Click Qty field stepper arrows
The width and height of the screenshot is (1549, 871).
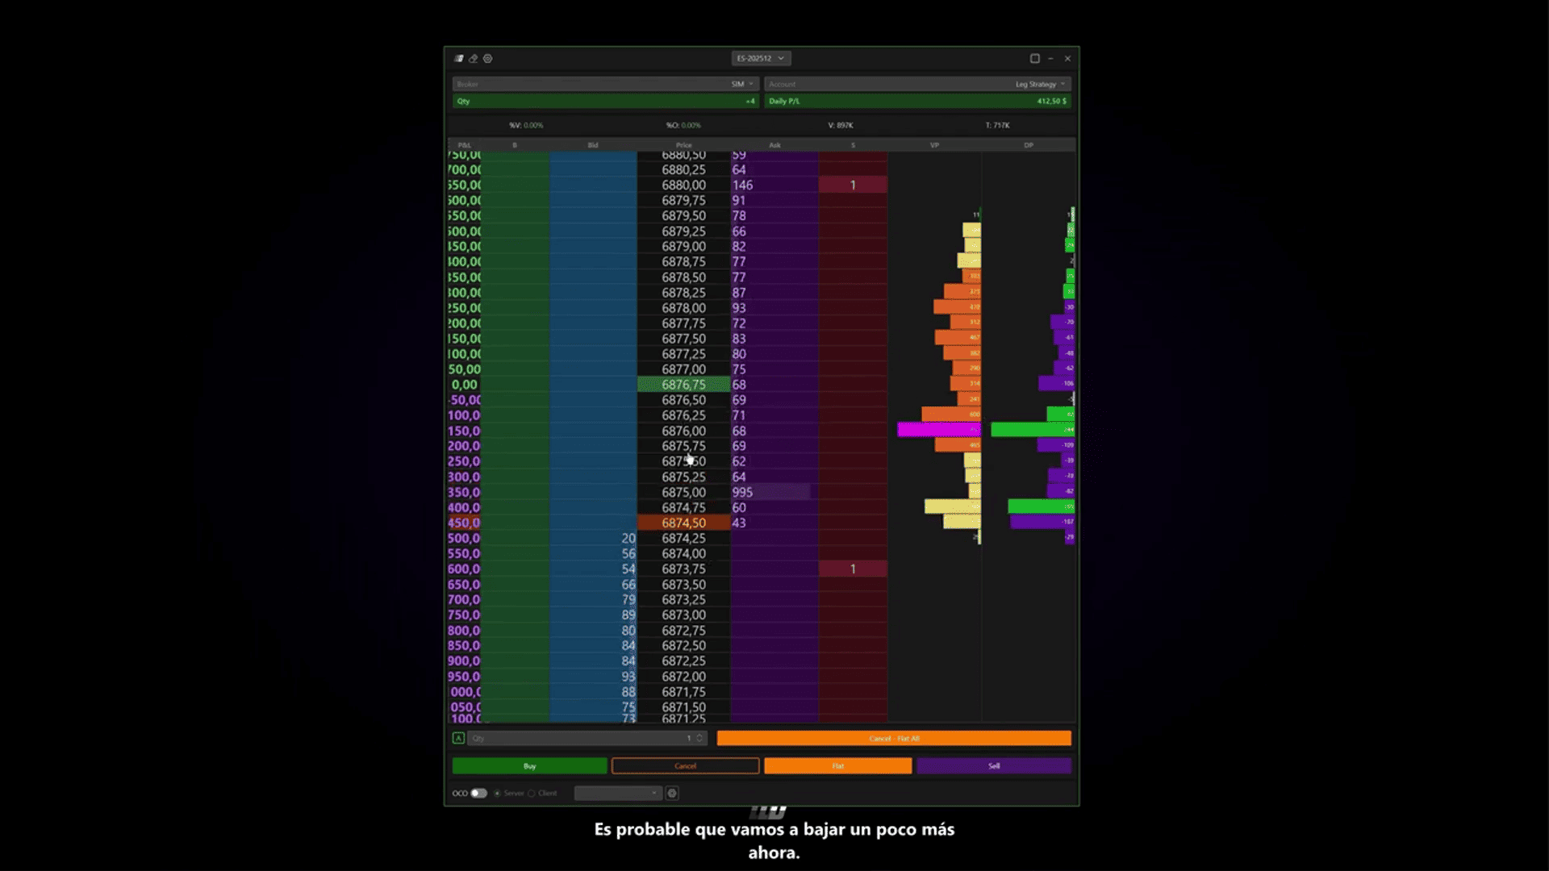click(x=699, y=738)
